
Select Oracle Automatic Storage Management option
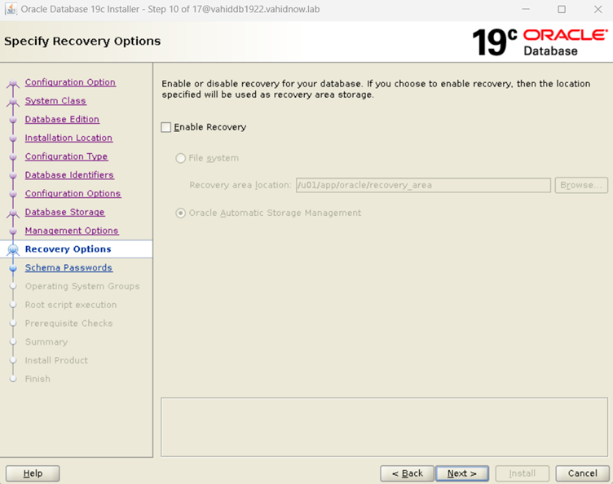[x=181, y=213]
